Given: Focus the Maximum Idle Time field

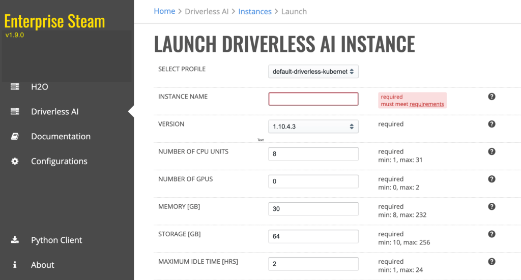Looking at the screenshot, I should point(313,264).
